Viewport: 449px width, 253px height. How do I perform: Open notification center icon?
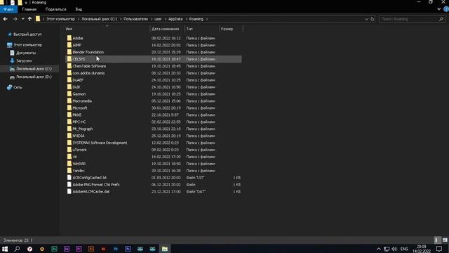(x=439, y=249)
